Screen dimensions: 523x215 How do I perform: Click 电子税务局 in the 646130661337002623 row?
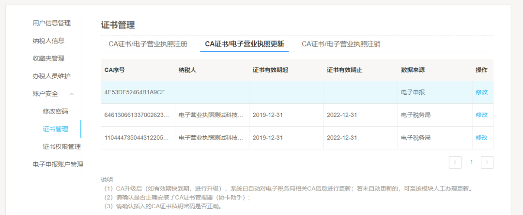click(x=415, y=115)
